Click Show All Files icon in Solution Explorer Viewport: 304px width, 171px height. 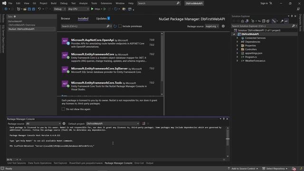(268, 21)
